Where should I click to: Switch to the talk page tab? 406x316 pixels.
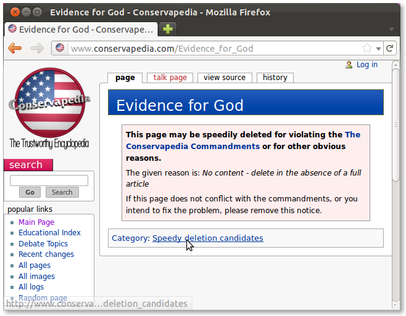coord(170,78)
